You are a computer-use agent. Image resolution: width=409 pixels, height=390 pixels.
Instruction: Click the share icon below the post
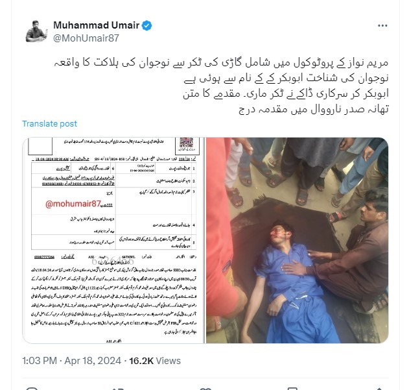coord(379,389)
